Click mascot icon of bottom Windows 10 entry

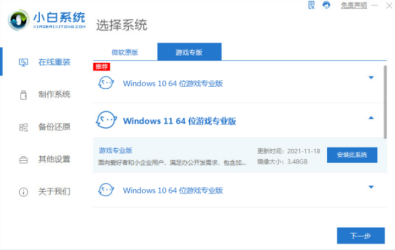coord(106,190)
